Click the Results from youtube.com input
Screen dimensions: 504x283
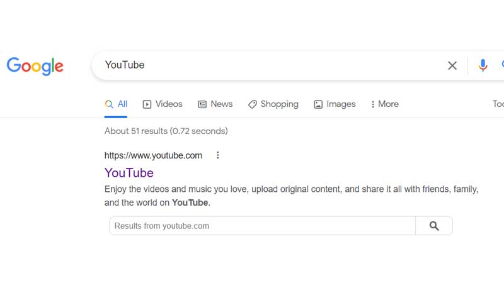click(x=262, y=226)
